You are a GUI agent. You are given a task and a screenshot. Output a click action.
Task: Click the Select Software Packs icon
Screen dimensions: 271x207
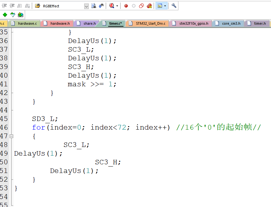pos(13,15)
